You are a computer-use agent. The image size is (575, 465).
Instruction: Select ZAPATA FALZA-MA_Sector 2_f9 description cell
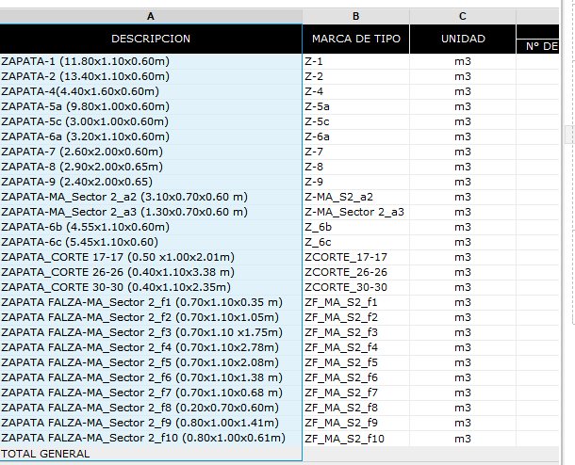pyautogui.click(x=151, y=423)
